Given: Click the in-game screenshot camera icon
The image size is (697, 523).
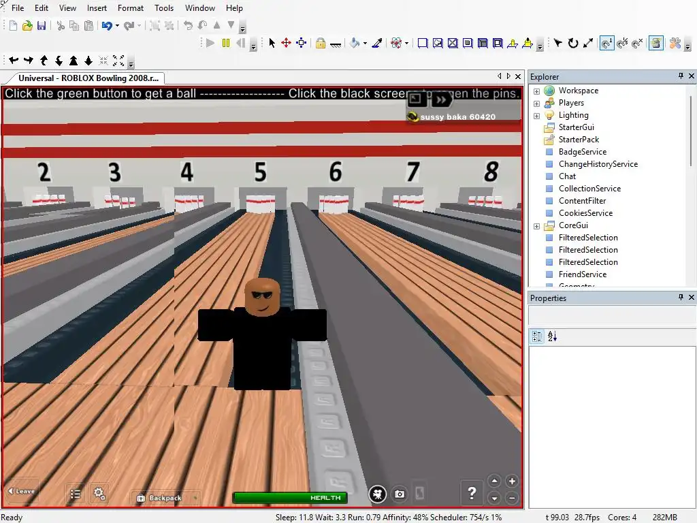Looking at the screenshot, I should (400, 494).
